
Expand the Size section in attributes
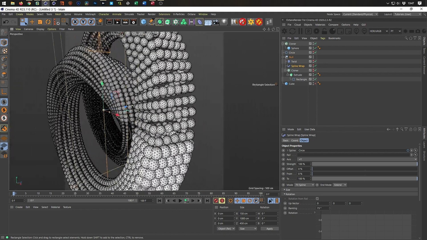coord(288,190)
